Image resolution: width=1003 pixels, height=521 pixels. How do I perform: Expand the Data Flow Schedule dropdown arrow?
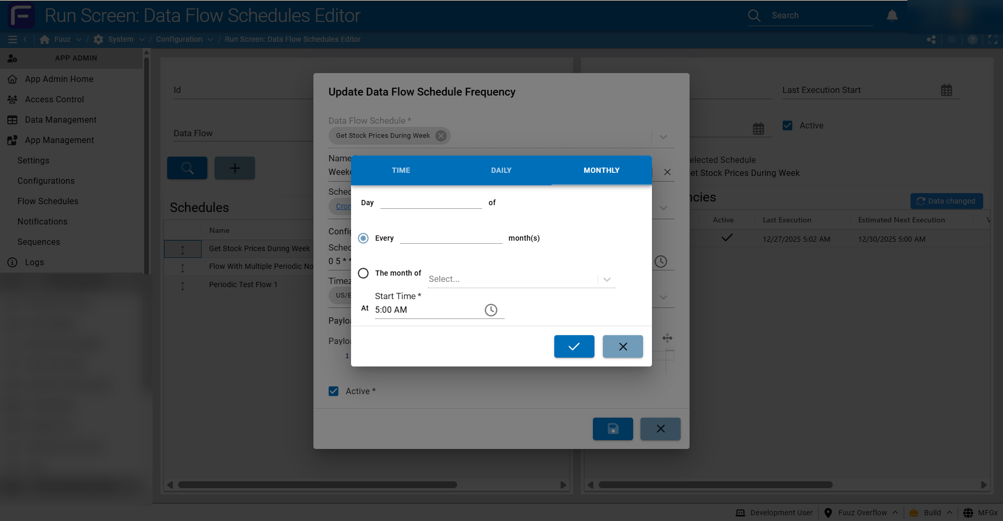click(663, 137)
